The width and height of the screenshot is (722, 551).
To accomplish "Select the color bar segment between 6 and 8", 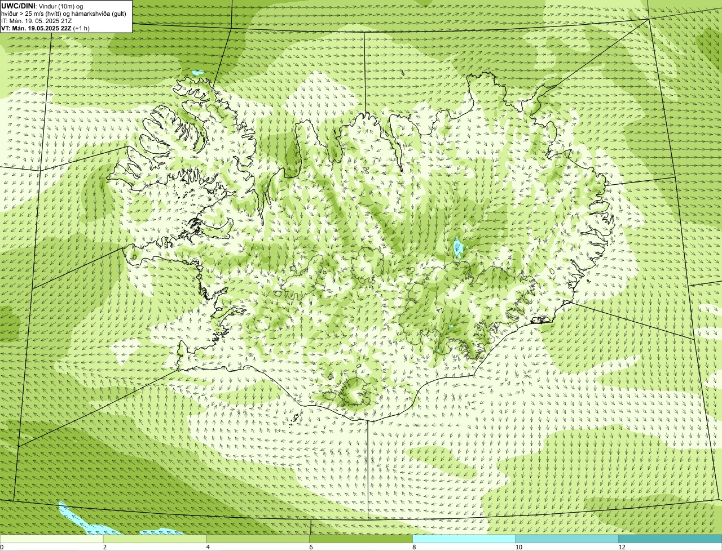I will tap(362, 539).
